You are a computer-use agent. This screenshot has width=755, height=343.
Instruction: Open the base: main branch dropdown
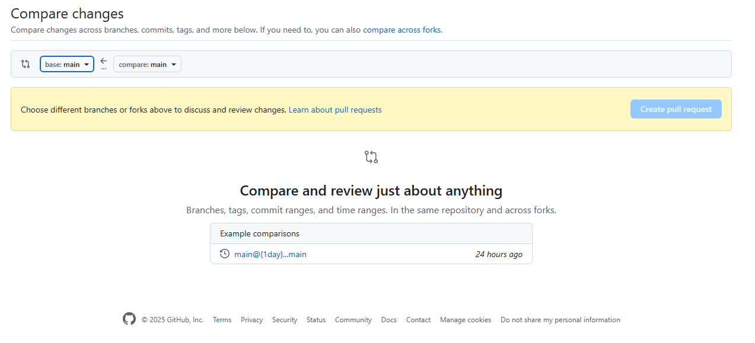[x=66, y=64]
